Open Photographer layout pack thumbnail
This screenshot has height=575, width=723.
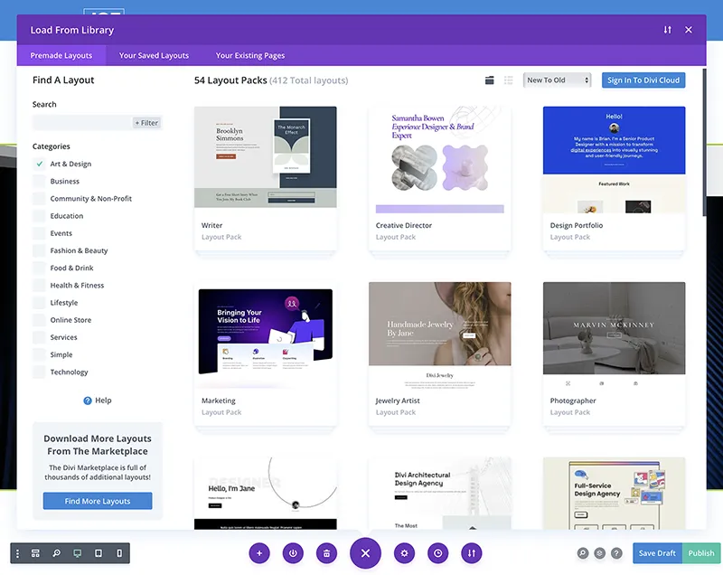click(615, 335)
